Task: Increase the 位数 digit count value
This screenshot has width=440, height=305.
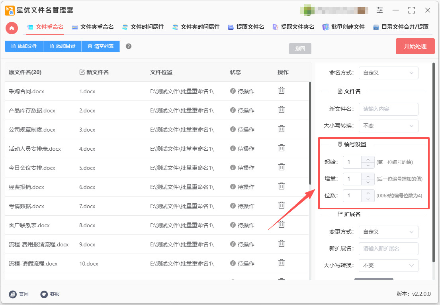Action: [368, 193]
